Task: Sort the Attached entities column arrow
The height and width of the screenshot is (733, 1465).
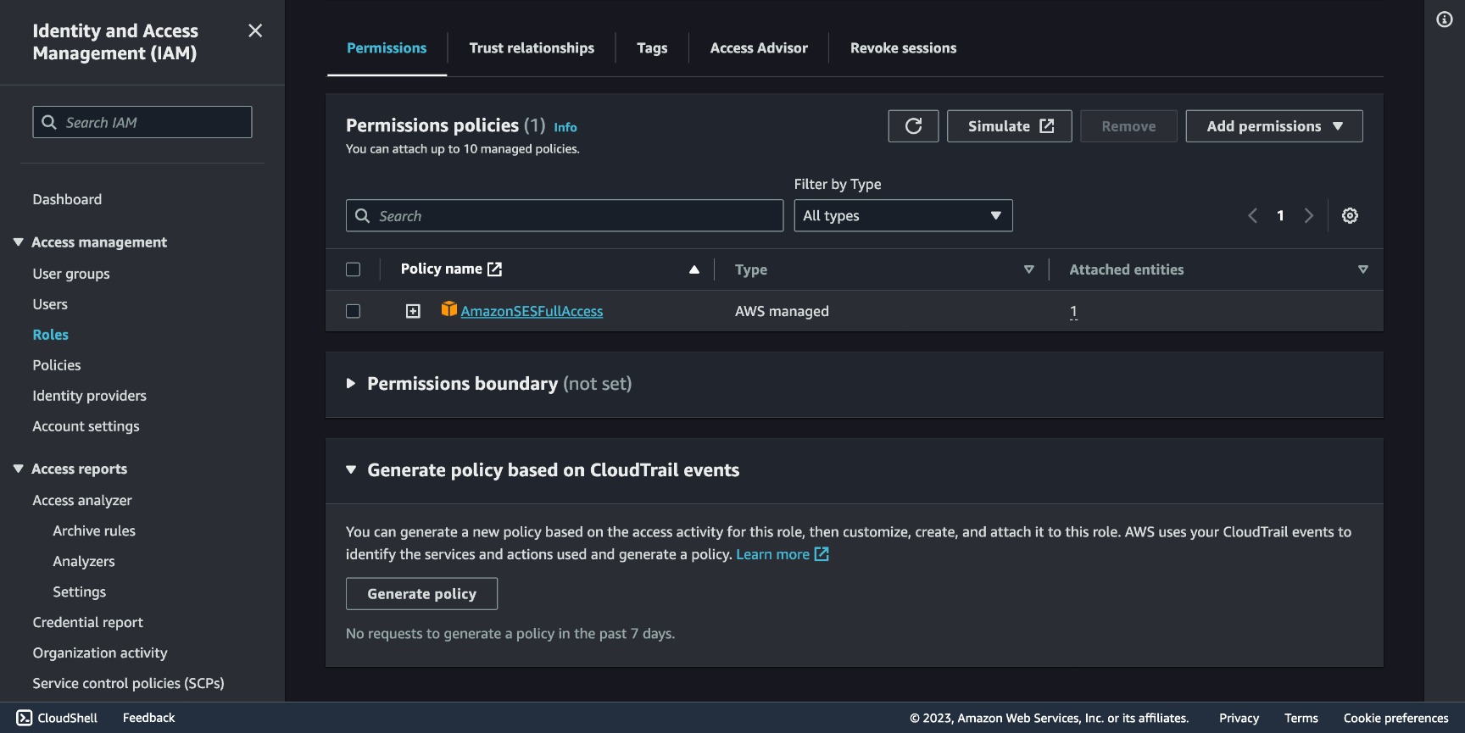Action: coord(1362,269)
